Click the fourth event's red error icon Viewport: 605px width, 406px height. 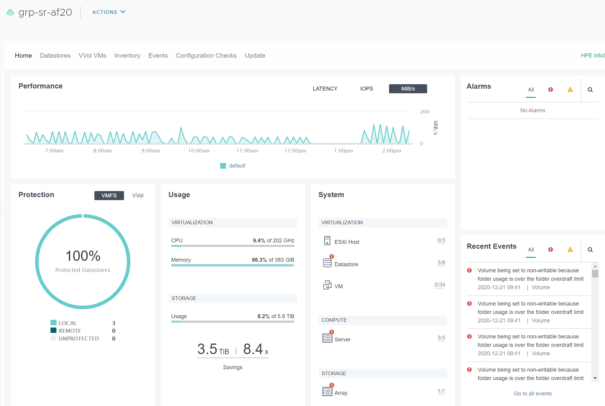[469, 370]
